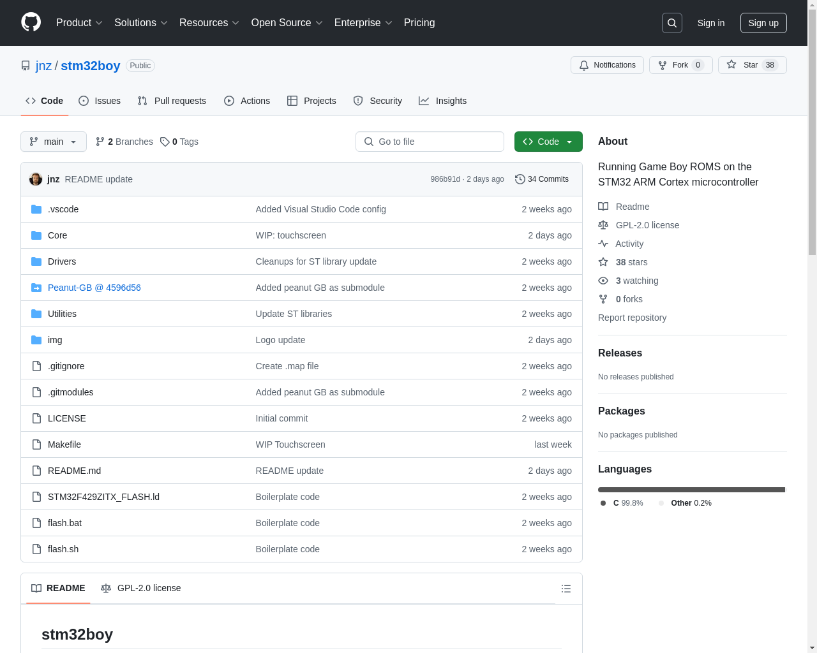Open the GitHub home logo
This screenshot has width=817, height=653.
[31, 22]
